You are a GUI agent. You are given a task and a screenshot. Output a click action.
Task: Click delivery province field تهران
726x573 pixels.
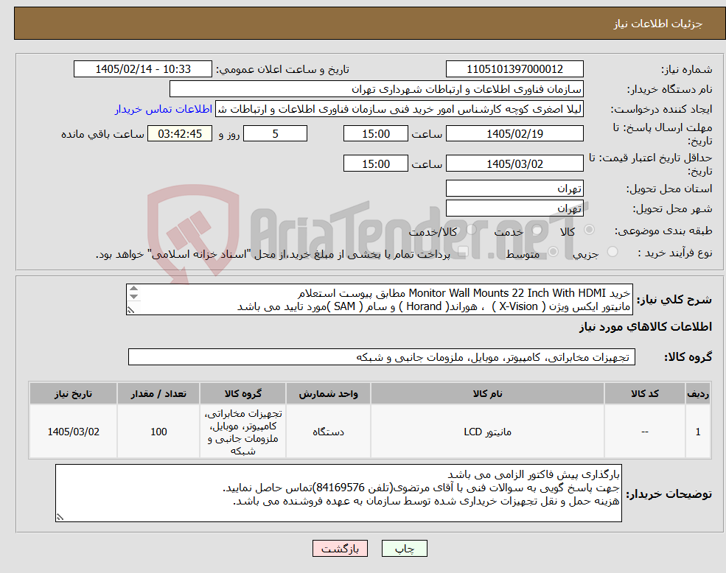tap(514, 189)
